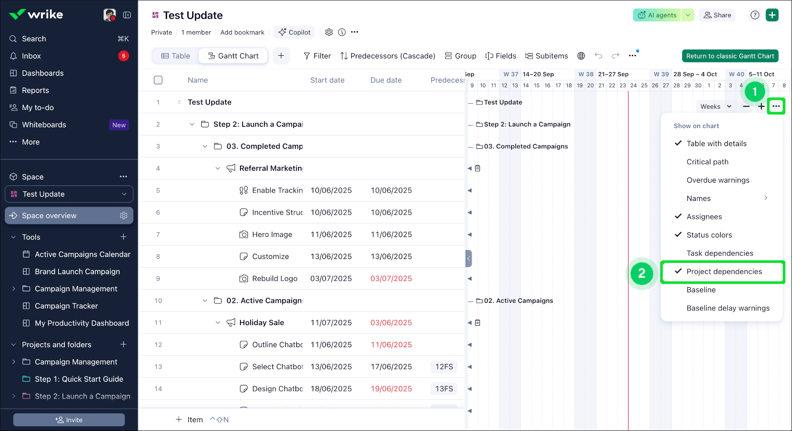Open Gantt chart display options menu
The image size is (792, 431).
776,106
